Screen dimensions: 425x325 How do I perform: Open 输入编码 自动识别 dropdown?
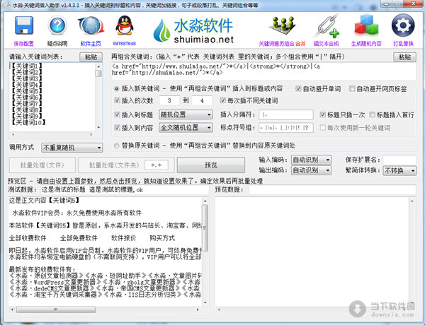[x=311, y=160]
